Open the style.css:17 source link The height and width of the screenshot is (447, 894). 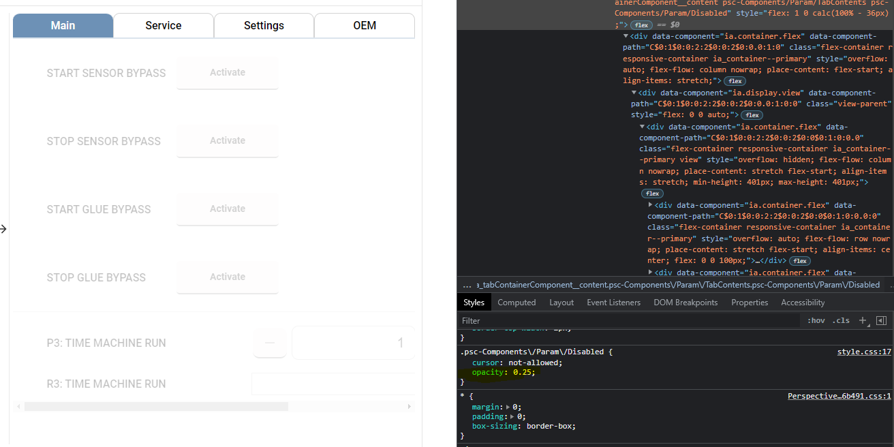click(x=864, y=352)
